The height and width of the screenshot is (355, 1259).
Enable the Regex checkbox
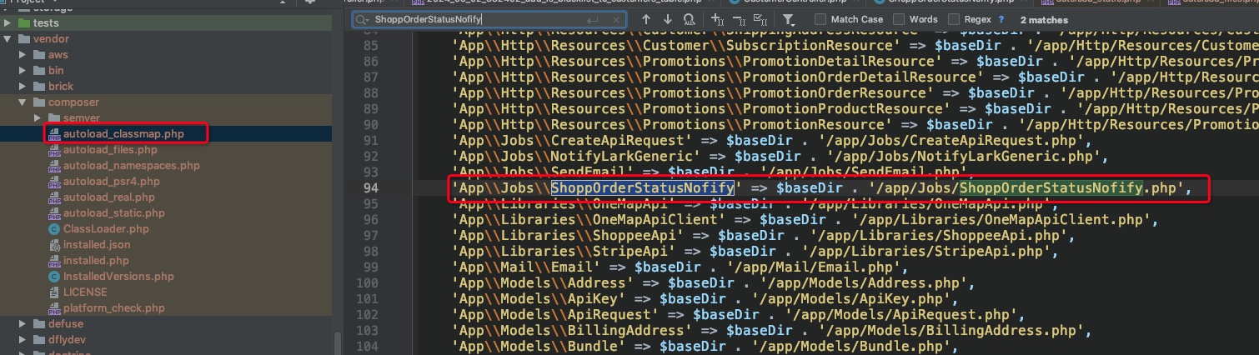pos(953,19)
